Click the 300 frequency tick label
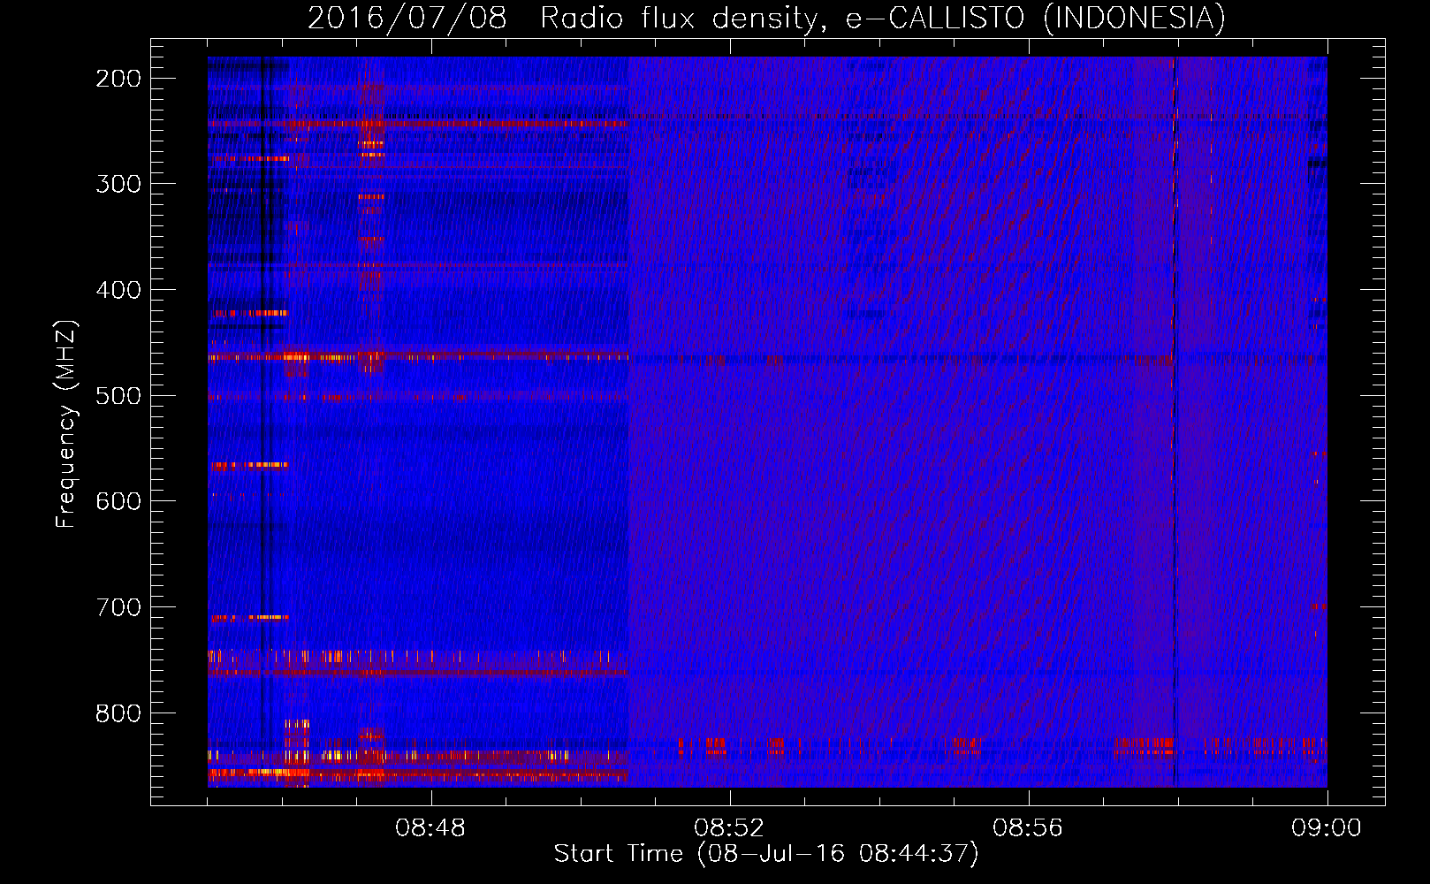Viewport: 1430px width, 884px height. click(118, 184)
